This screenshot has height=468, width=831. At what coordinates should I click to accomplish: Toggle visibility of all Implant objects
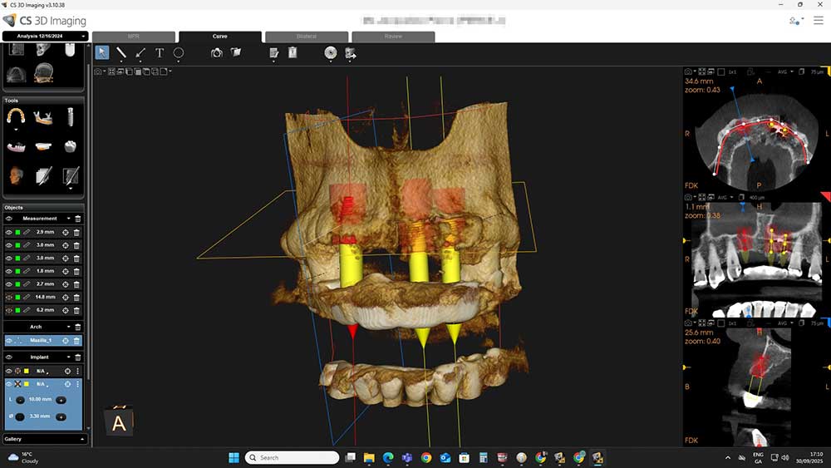click(x=9, y=357)
